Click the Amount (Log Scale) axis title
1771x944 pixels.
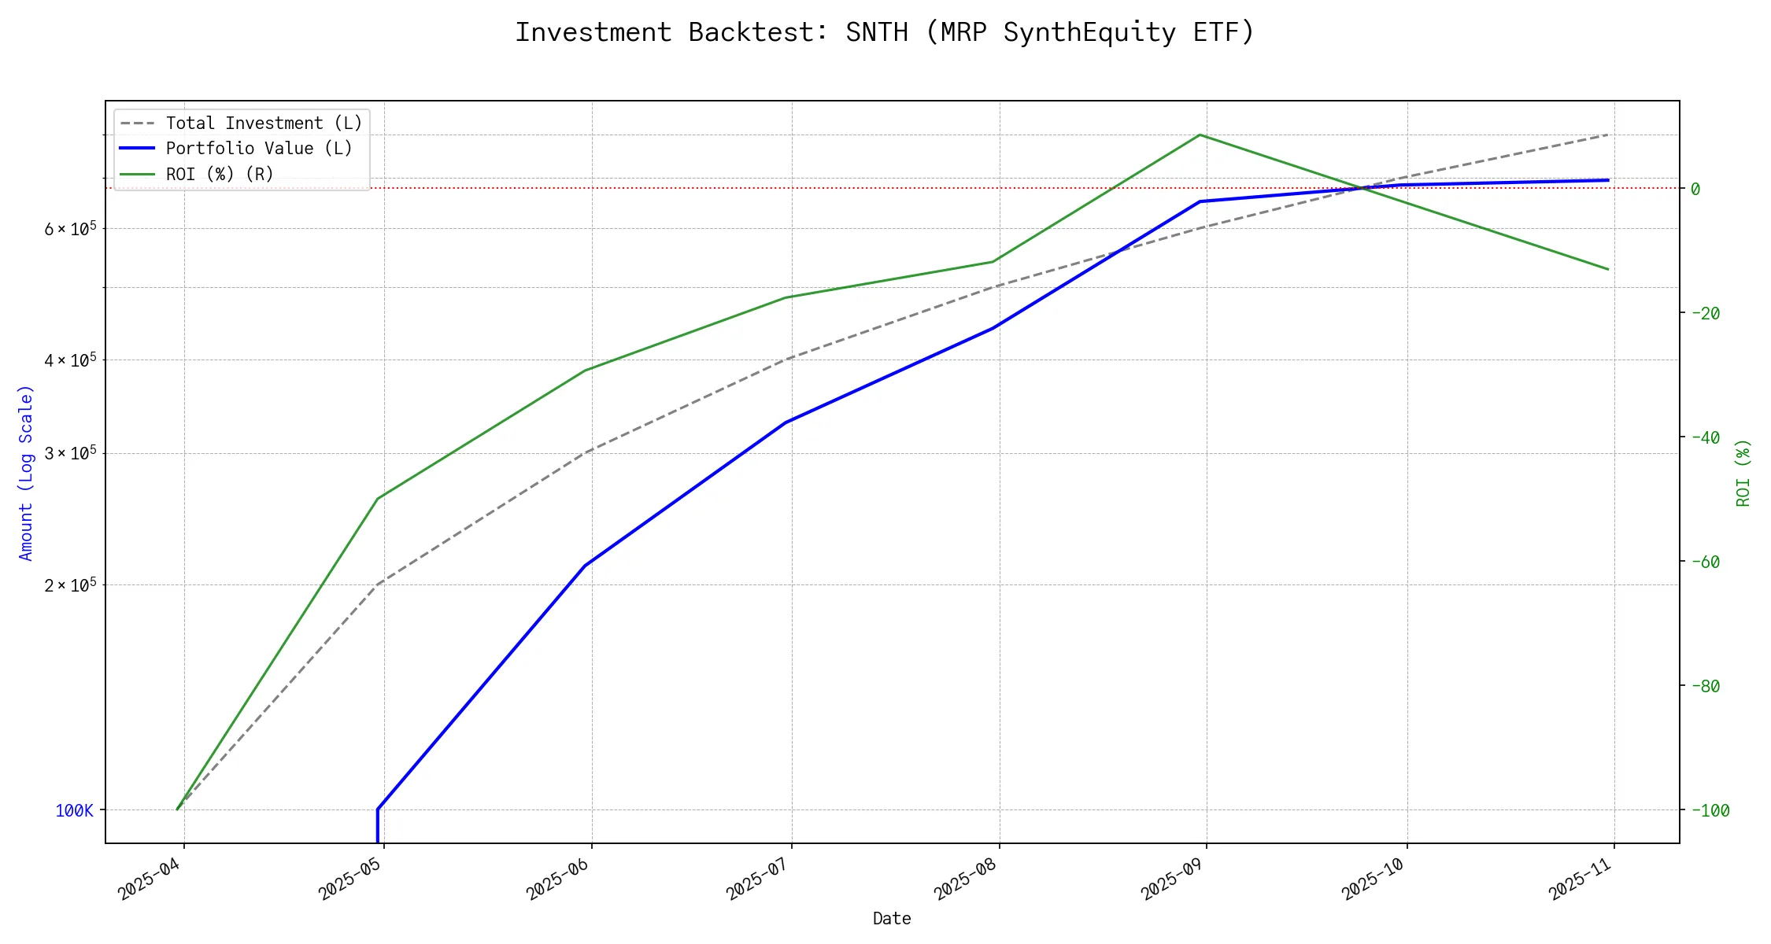pos(26,472)
